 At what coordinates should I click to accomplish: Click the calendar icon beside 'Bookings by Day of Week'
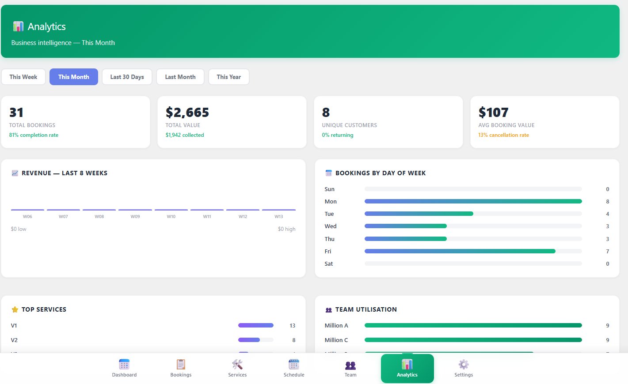pos(328,173)
